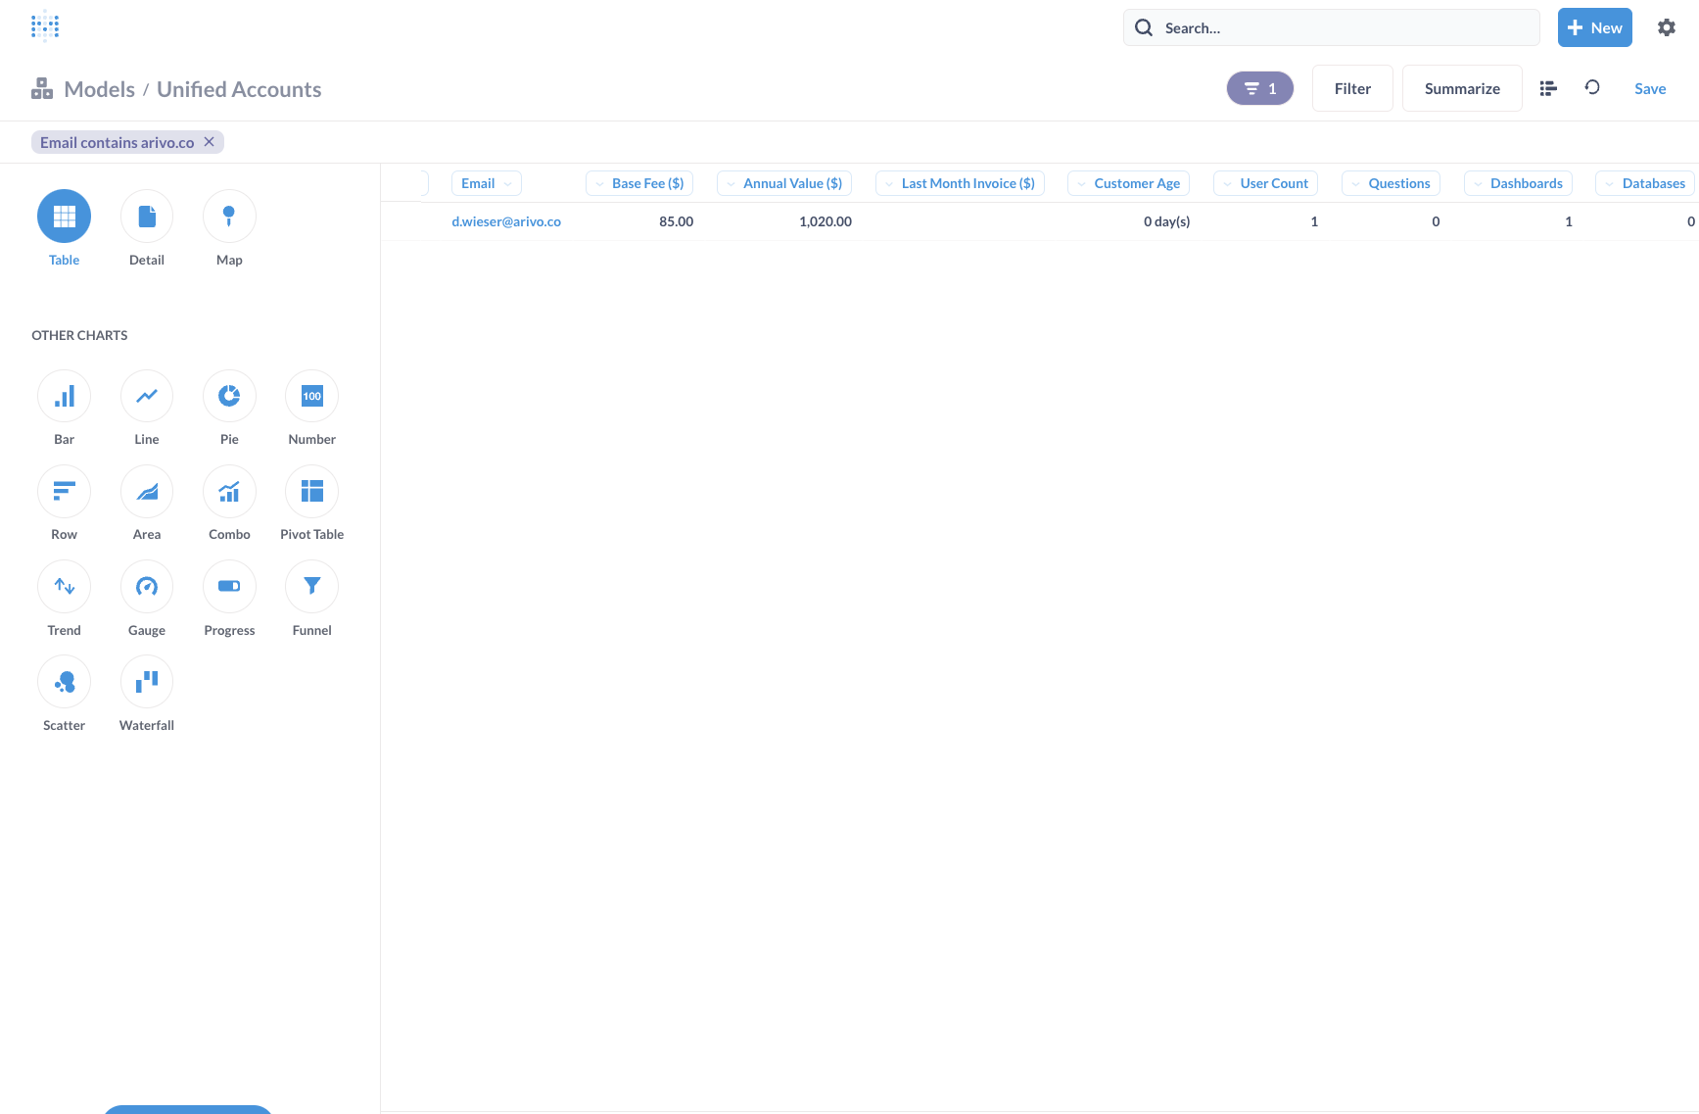The height and width of the screenshot is (1114, 1699).
Task: Select the Trend visualization
Action: pos(64,586)
